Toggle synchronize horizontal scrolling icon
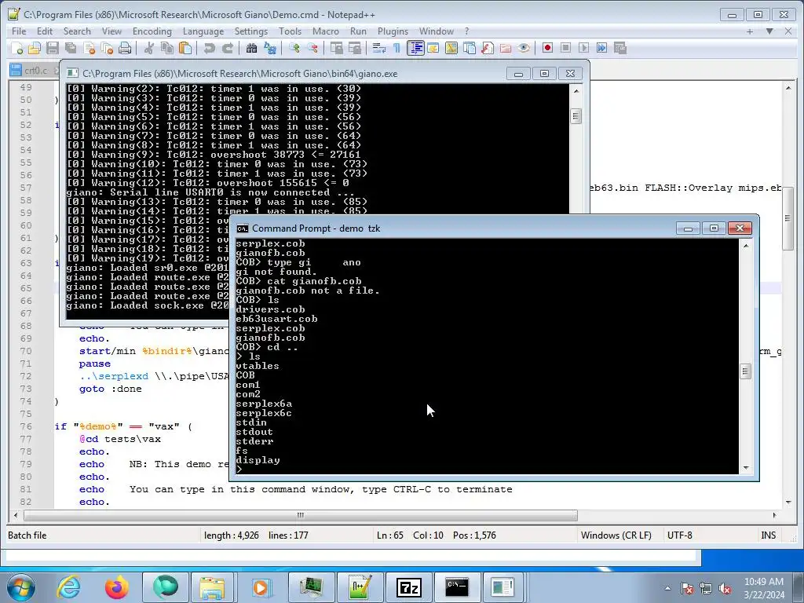Screen dimensions: 804x603 (354, 48)
